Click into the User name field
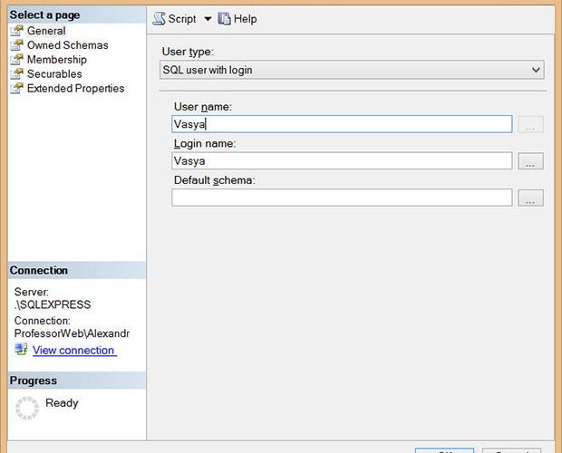Viewport: 562px width, 453px height. [x=342, y=125]
